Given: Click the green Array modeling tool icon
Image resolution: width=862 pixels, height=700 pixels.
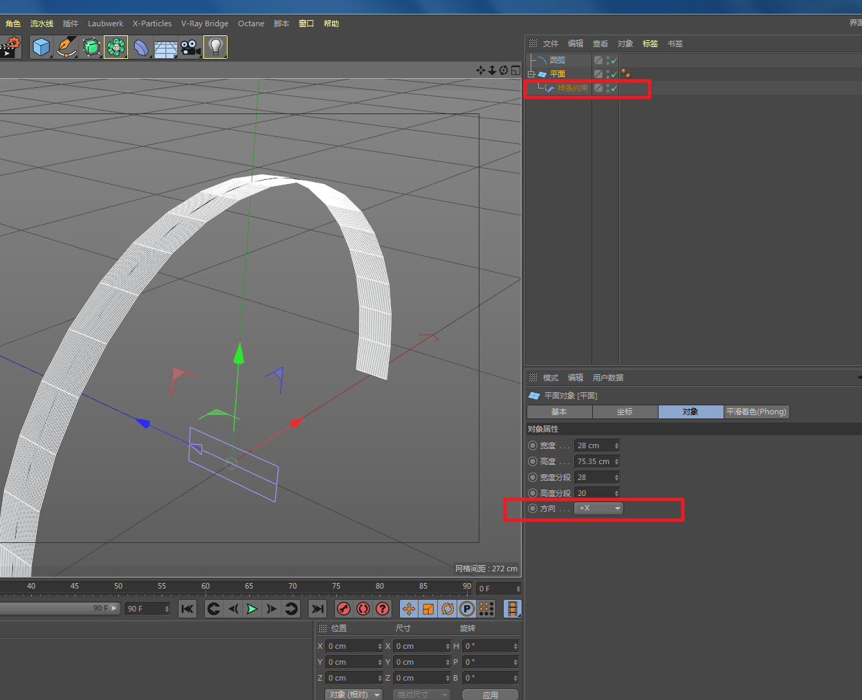Looking at the screenshot, I should (x=116, y=47).
